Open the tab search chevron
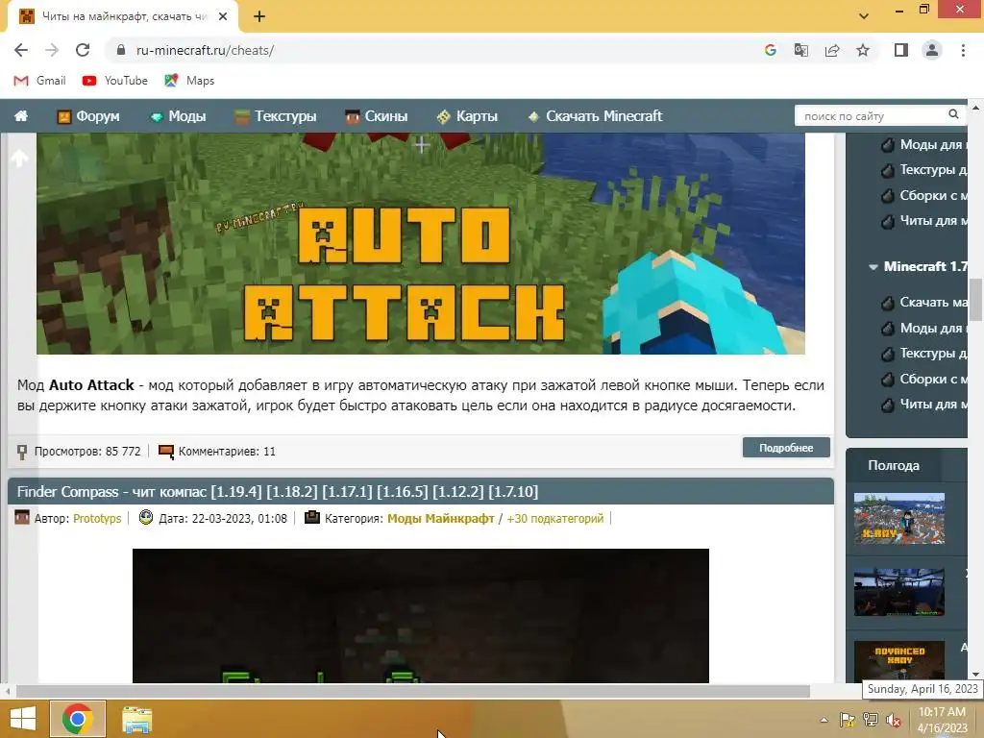This screenshot has height=738, width=984. [864, 16]
